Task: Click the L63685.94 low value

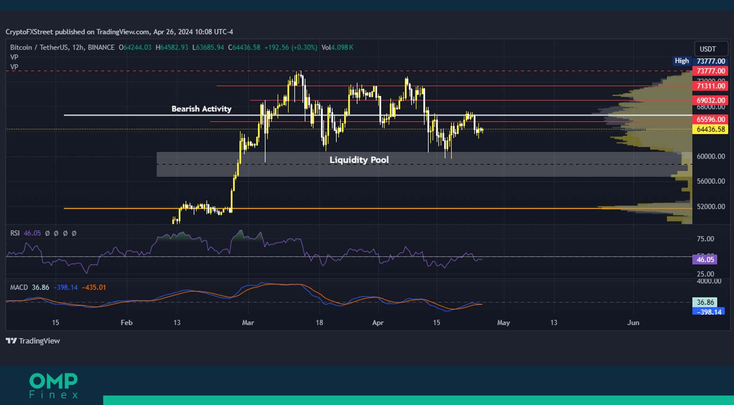Action: click(208, 47)
